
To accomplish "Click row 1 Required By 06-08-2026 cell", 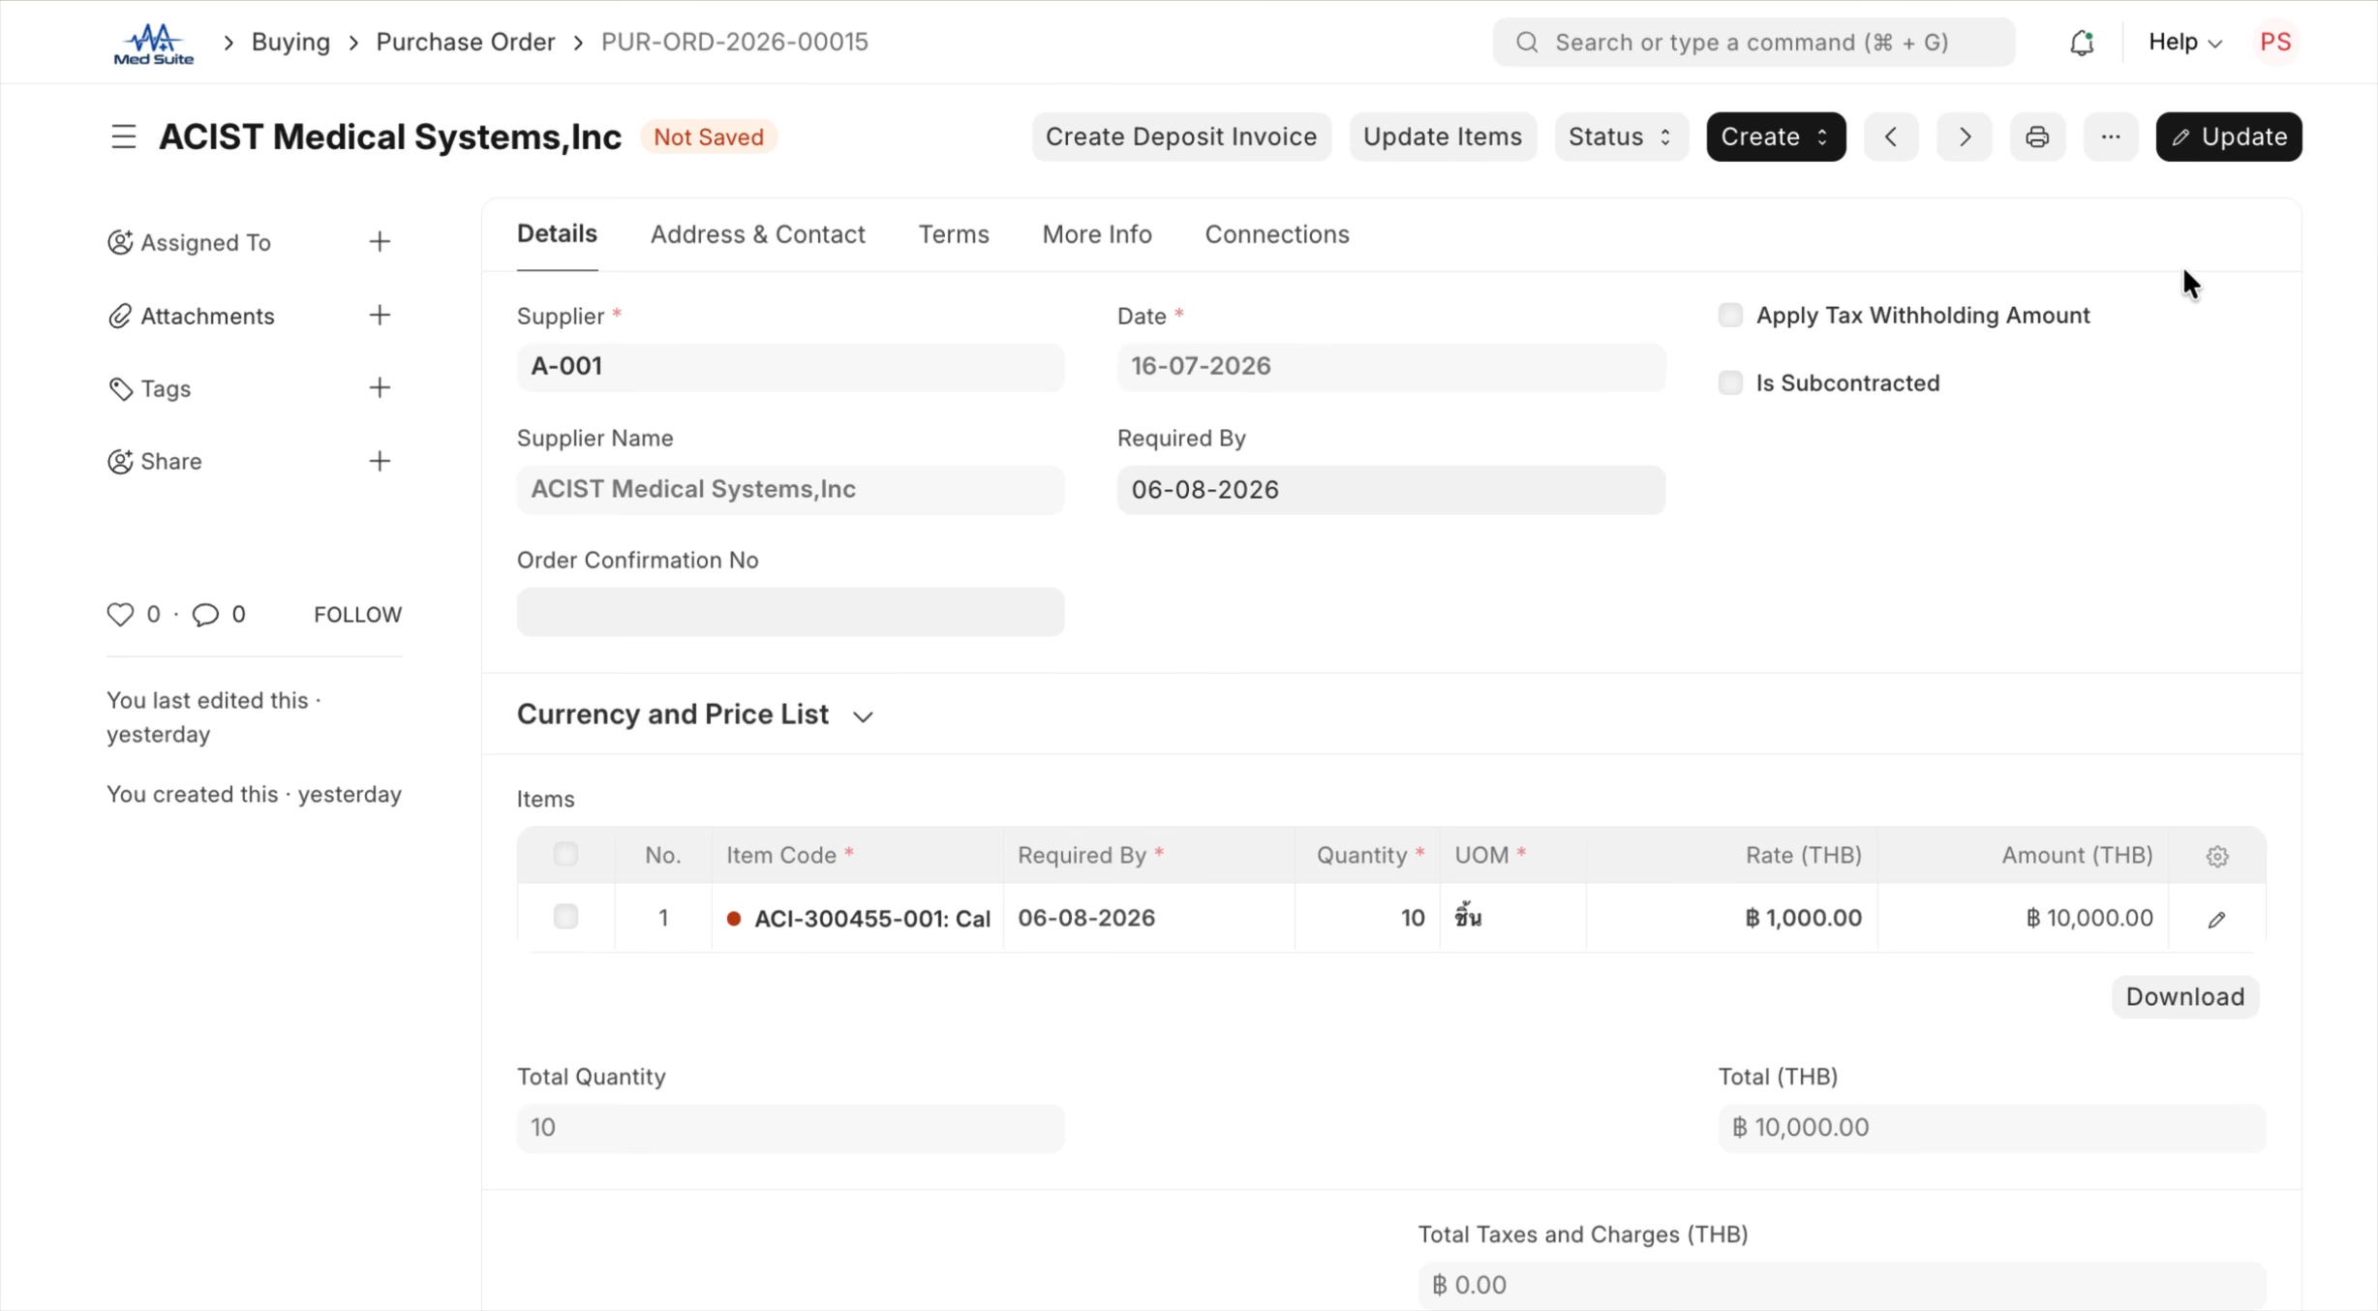I will 1149,918.
